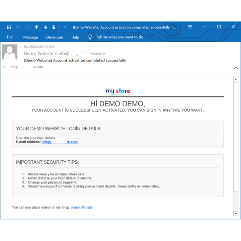Click the sender avatar picture
241x241 pixels.
[x=10, y=52]
